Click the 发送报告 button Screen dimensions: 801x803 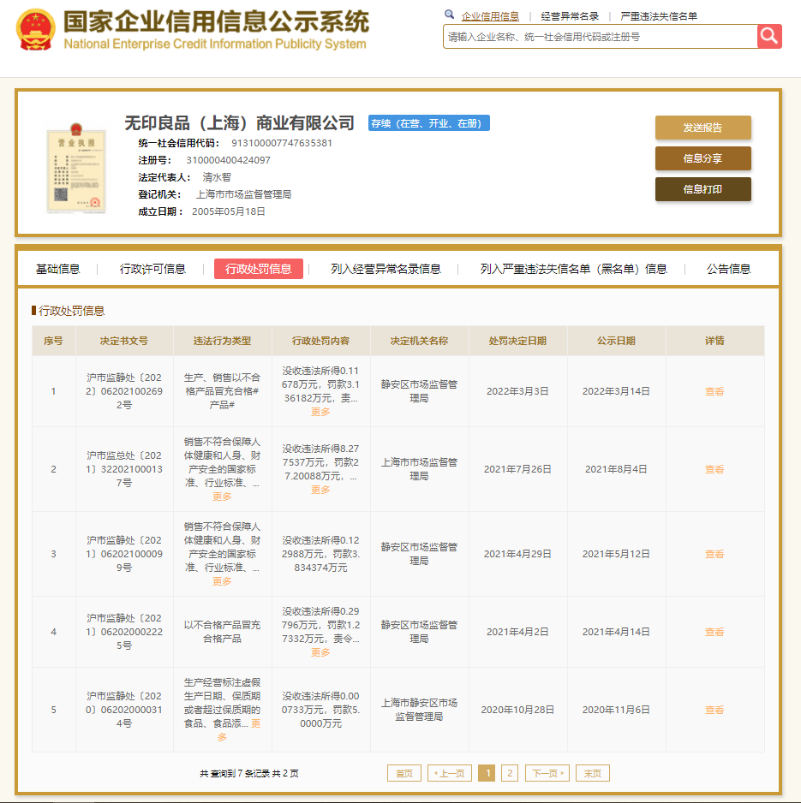point(702,128)
